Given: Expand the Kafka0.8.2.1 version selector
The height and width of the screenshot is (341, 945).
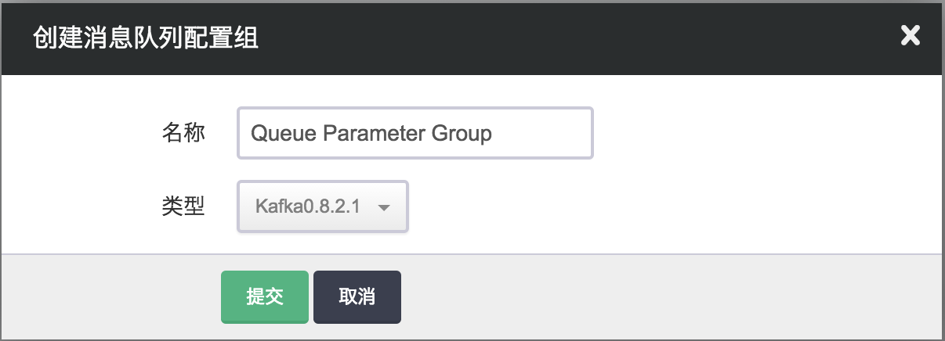Looking at the screenshot, I should (x=323, y=207).
